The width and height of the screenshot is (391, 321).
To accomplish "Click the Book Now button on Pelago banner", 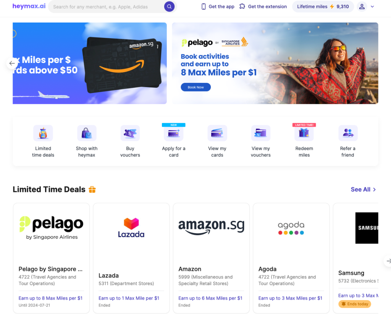I will (196, 87).
